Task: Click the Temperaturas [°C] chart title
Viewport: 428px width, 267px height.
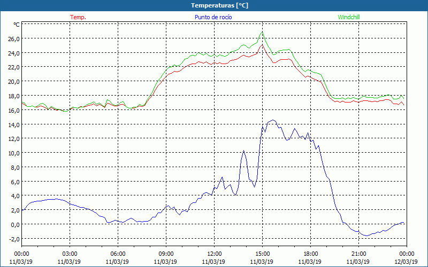Action: pos(219,5)
